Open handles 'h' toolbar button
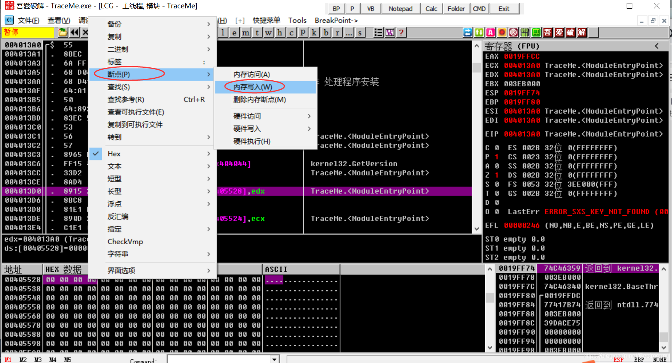 pos(280,33)
